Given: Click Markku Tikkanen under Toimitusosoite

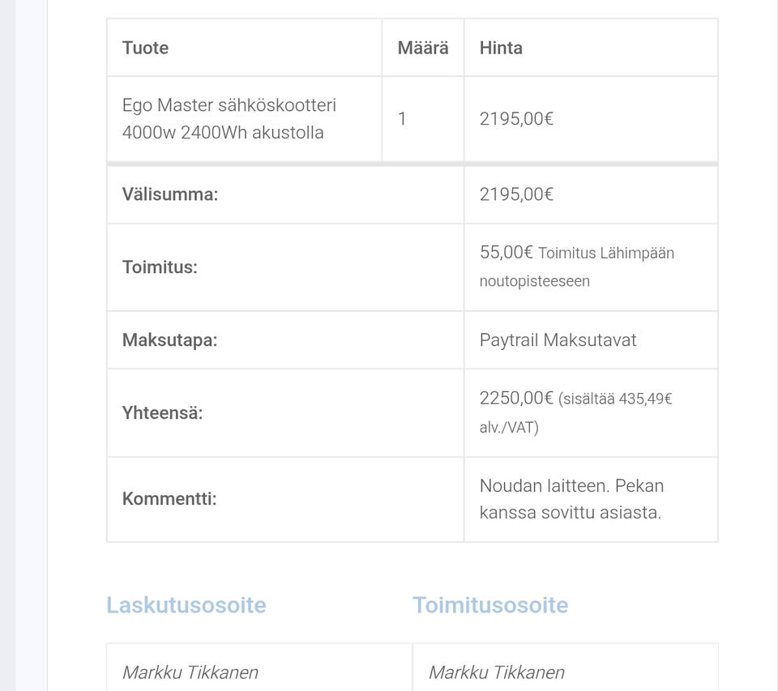Looking at the screenshot, I should pyautogui.click(x=497, y=672).
